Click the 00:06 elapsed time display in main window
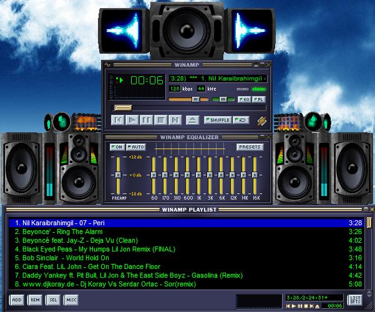 pyautogui.click(x=147, y=80)
